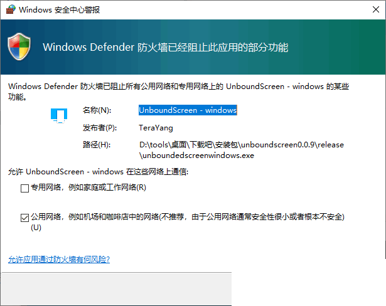
Task: Click the banner heading 防火墙已经阻止此应用的部分功能
Action: pos(213,47)
